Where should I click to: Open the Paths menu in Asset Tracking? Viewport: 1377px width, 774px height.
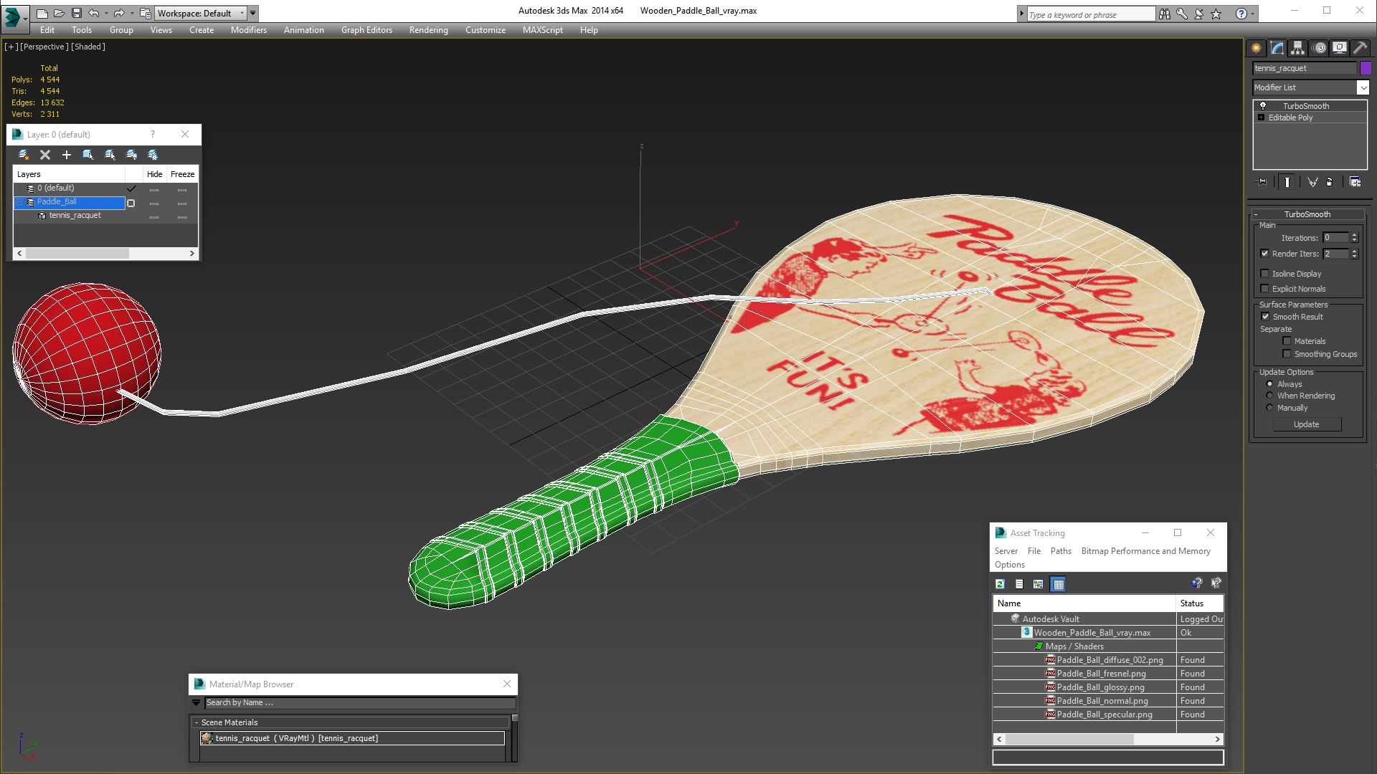coord(1061,551)
